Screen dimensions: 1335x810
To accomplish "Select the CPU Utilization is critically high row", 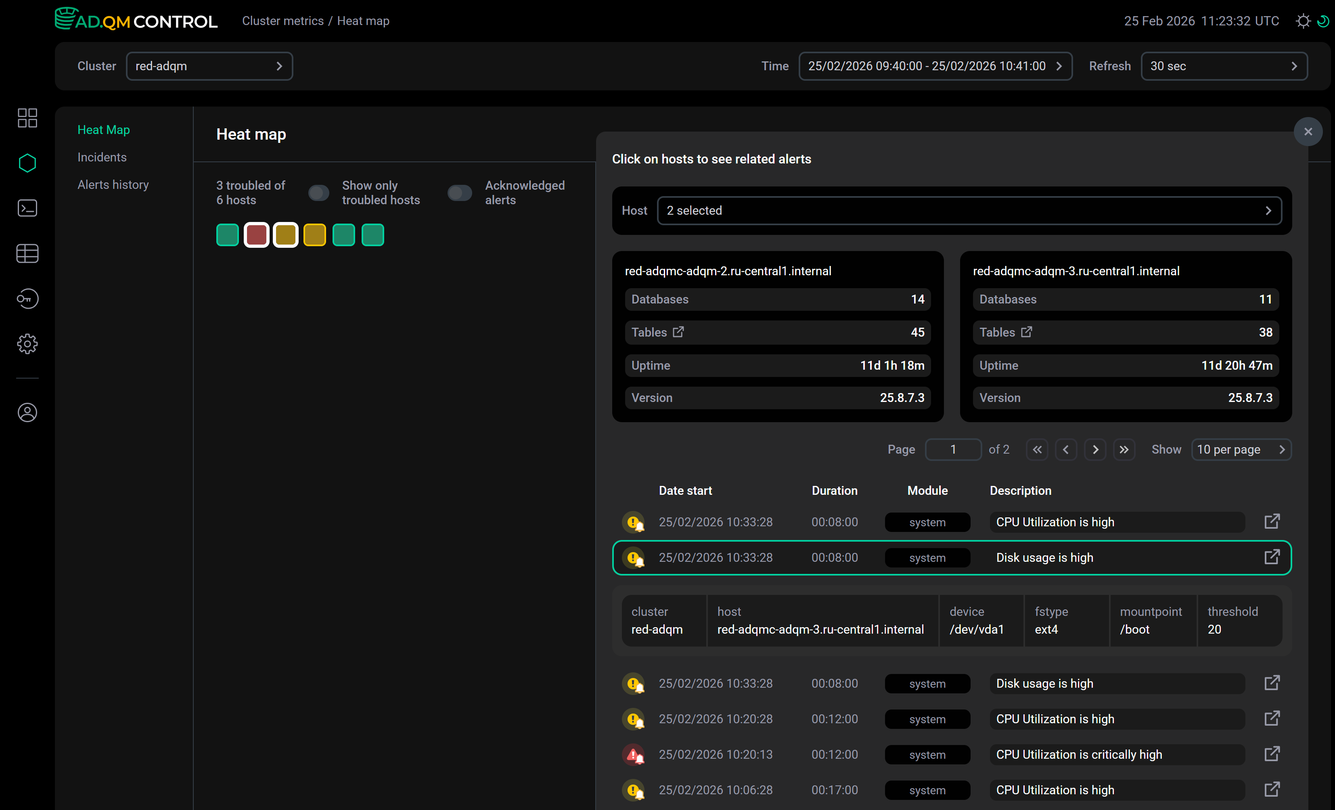I will click(952, 755).
